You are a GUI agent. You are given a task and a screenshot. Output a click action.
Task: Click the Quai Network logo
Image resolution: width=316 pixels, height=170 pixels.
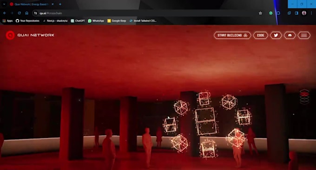coord(30,35)
